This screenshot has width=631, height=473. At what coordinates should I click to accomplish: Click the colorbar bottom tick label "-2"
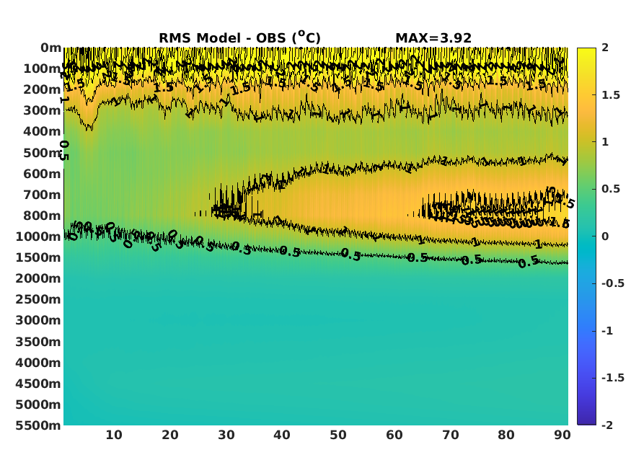[x=607, y=425]
